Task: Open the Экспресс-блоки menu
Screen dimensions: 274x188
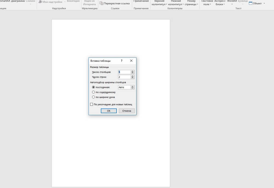Action: click(x=220, y=3)
